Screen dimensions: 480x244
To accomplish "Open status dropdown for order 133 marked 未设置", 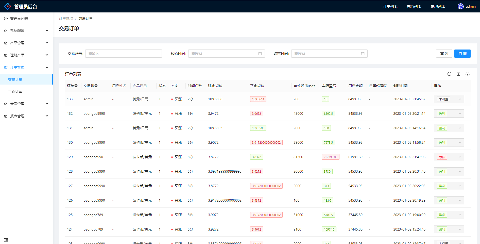I will click(460, 99).
